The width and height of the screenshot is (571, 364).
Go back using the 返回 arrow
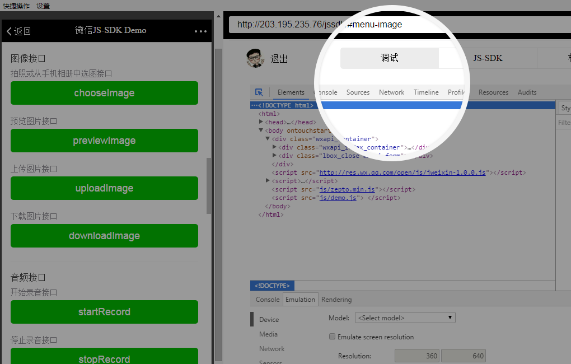coord(18,31)
